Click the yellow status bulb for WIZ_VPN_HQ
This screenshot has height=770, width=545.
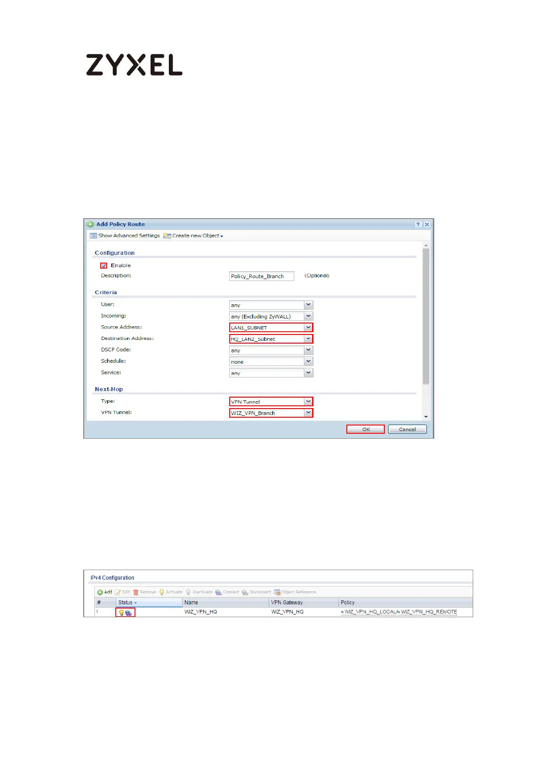[x=121, y=613]
